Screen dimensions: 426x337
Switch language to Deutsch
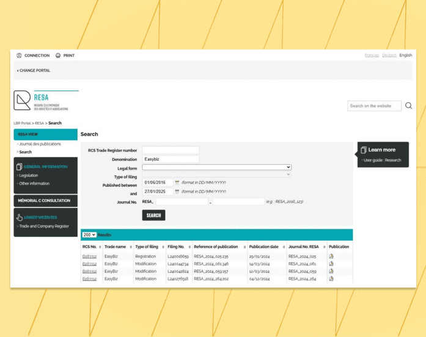click(x=389, y=56)
